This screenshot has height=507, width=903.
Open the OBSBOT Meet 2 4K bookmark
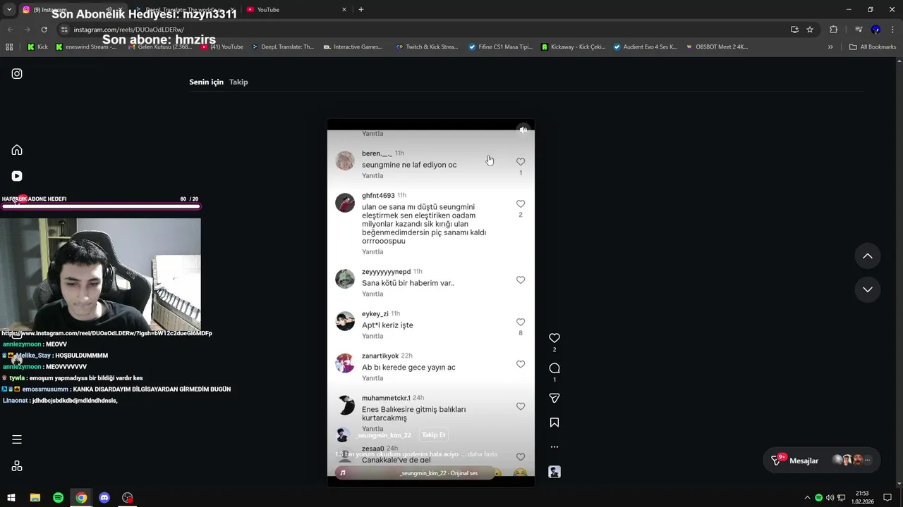coord(717,47)
